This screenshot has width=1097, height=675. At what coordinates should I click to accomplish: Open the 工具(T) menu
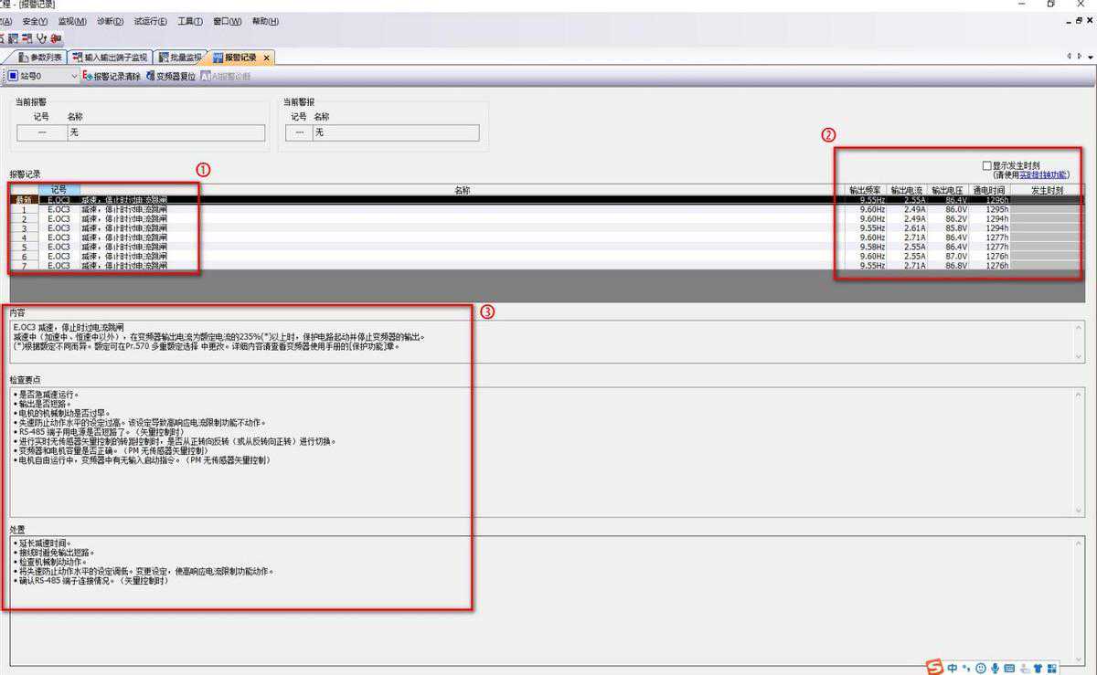[190, 21]
